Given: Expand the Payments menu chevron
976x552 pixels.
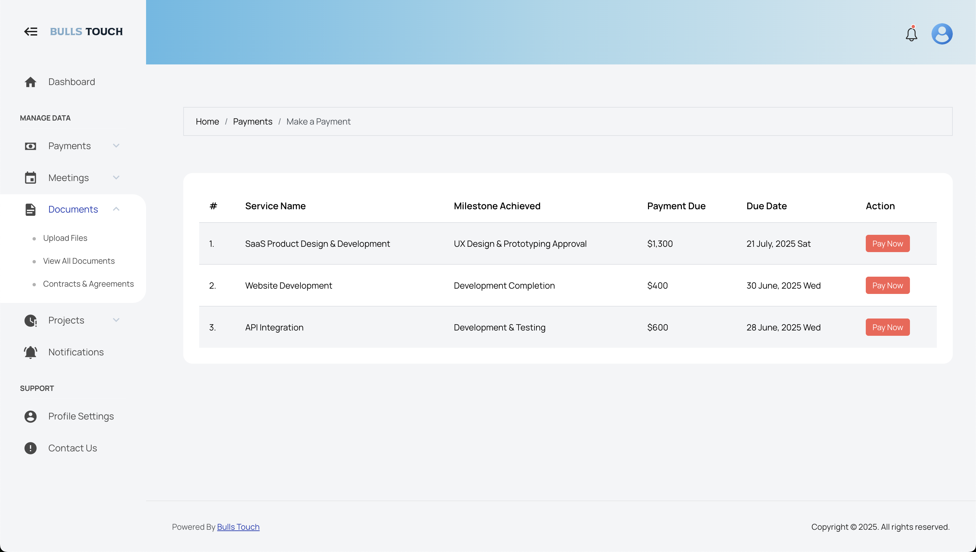Looking at the screenshot, I should 116,146.
